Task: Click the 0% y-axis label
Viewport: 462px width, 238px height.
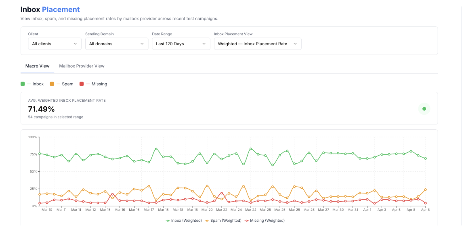Action: click(34, 206)
